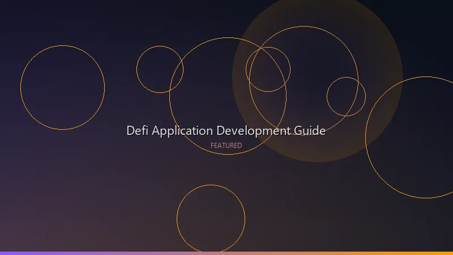The height and width of the screenshot is (255, 453).
Task: Click the top of the large circle inside the glow
Action: tap(303, 27)
